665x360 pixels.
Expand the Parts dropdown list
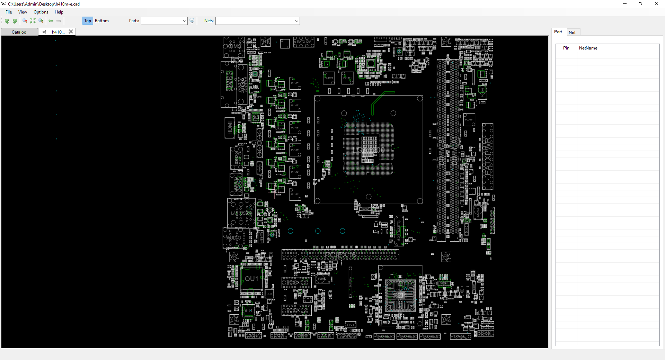click(x=184, y=21)
